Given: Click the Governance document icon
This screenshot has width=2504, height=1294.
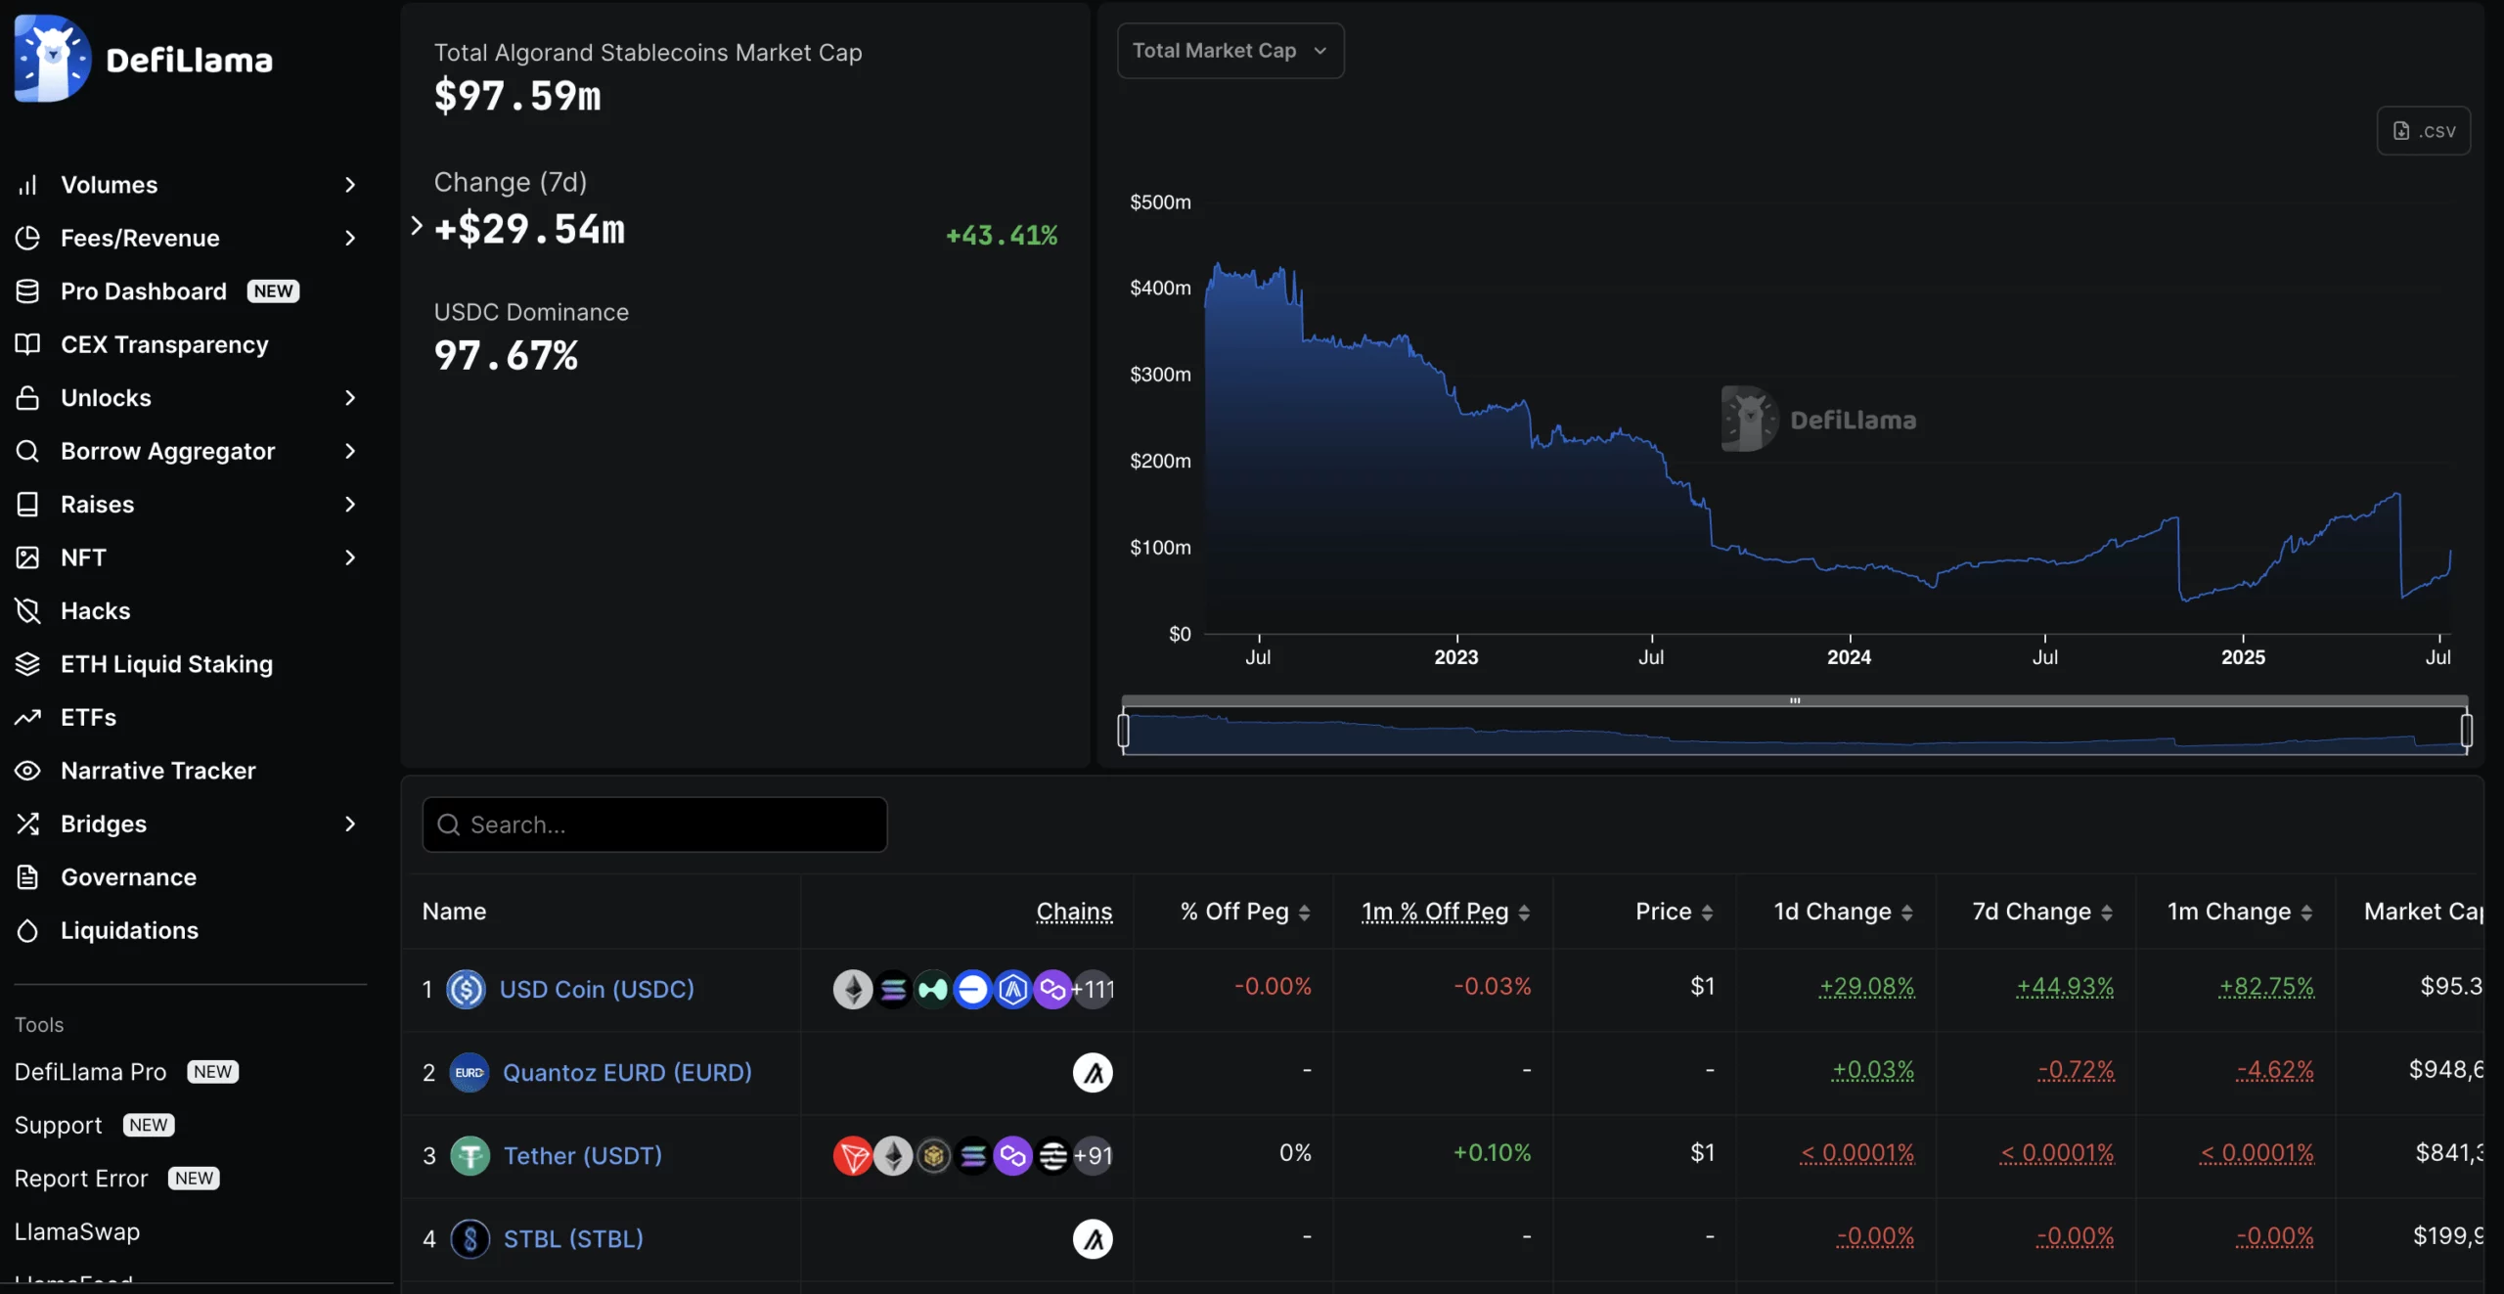Looking at the screenshot, I should tap(27, 877).
